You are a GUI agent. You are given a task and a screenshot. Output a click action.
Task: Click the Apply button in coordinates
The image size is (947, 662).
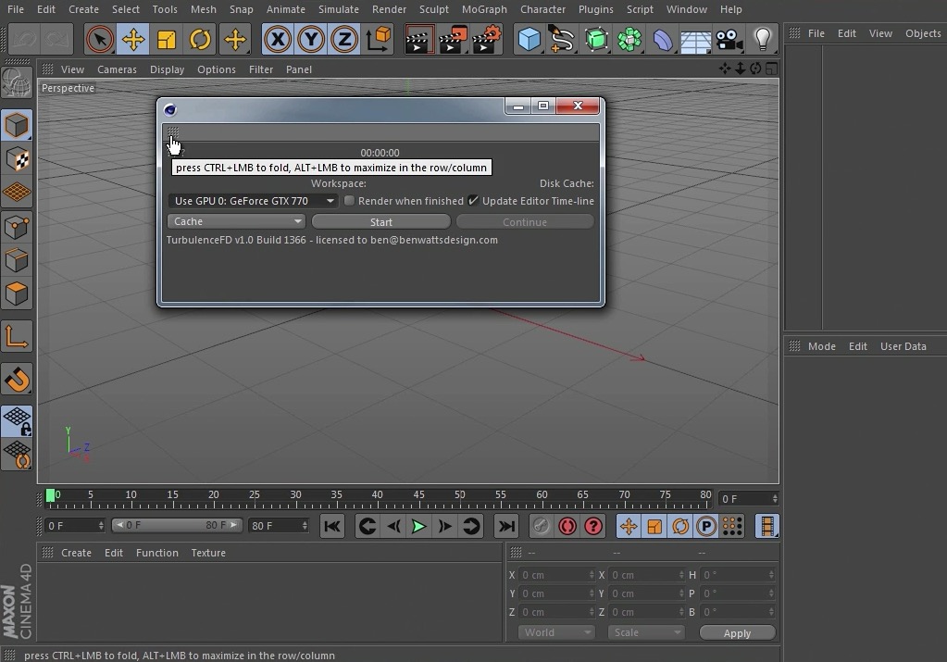coord(738,633)
